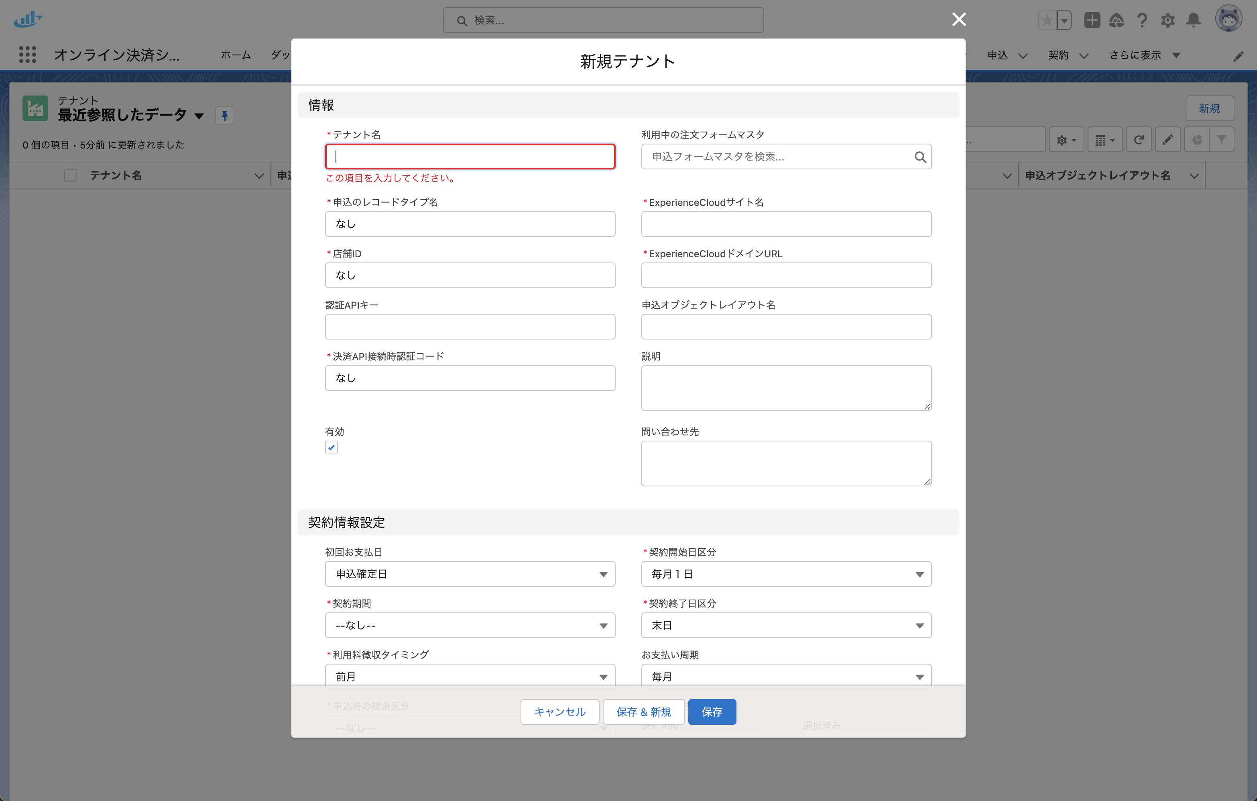Viewport: 1257px width, 801px height.
Task: Click the キャンセル button
Action: coord(559,712)
